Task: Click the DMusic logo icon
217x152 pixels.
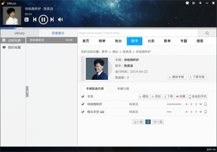Action: (x=3, y=3)
